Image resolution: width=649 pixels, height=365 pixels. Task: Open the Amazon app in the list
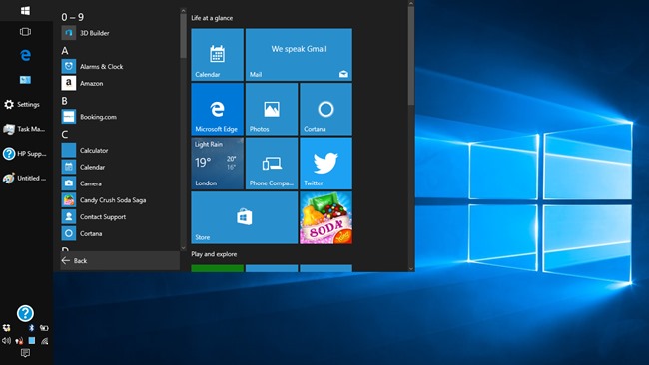[x=120, y=83]
